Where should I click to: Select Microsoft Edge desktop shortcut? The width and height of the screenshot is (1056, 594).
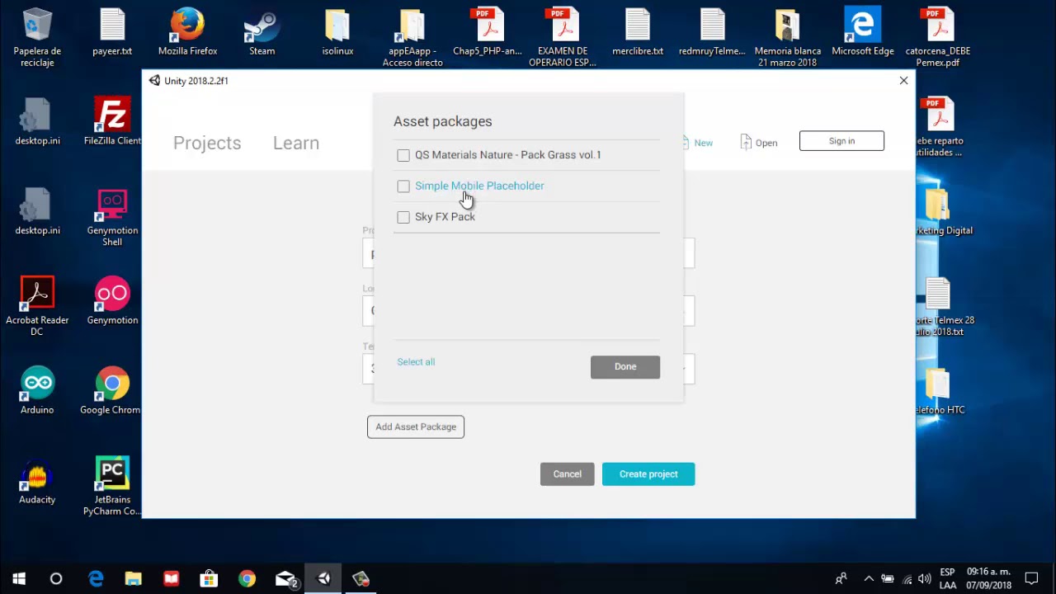862,33
